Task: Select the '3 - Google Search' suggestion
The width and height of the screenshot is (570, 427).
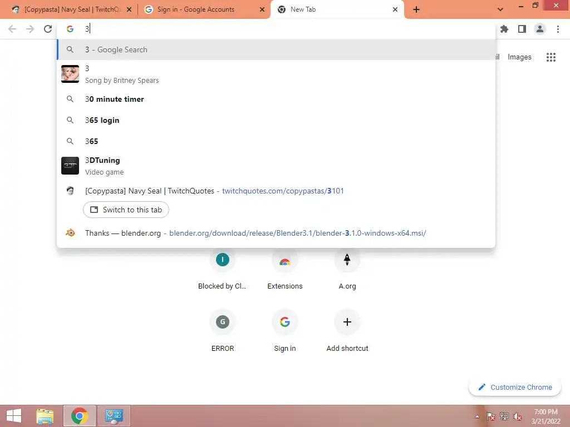Action: pos(276,49)
